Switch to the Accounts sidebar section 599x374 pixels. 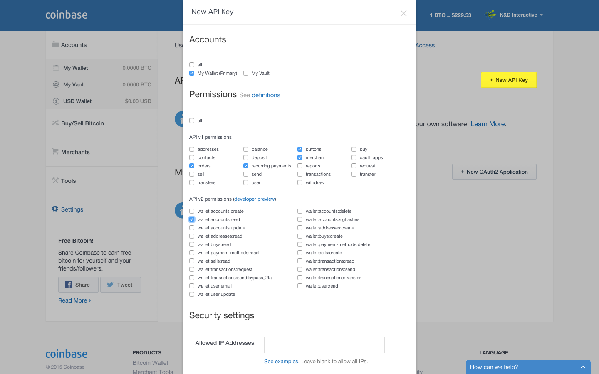tap(74, 44)
